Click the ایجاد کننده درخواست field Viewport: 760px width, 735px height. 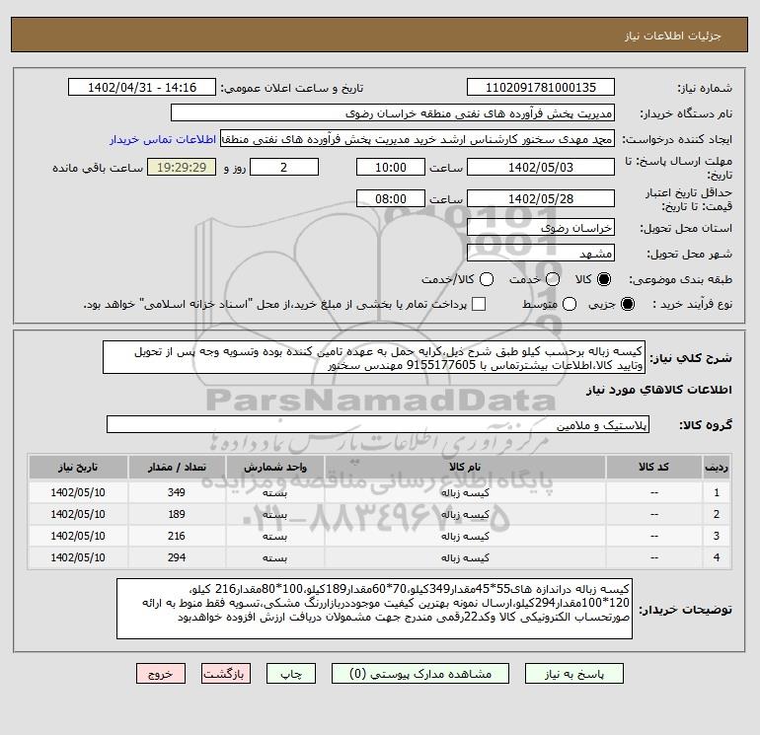click(x=418, y=138)
